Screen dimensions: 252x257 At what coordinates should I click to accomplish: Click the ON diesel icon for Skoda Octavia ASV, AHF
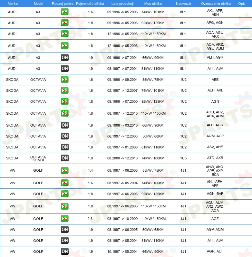point(64,147)
